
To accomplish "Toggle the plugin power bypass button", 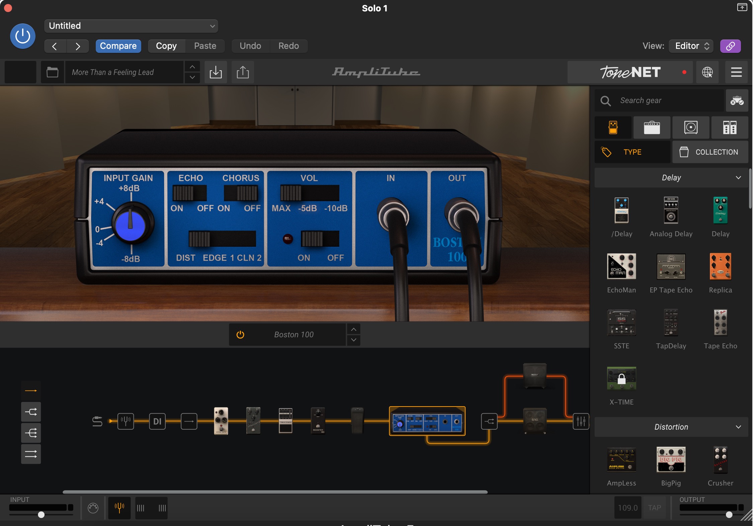I will click(23, 36).
